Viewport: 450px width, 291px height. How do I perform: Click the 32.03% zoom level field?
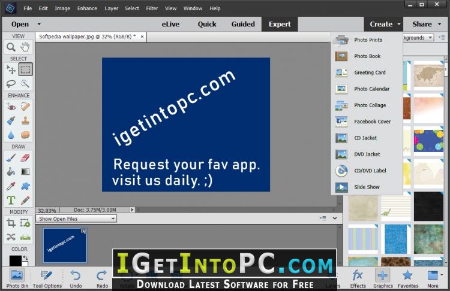click(47, 211)
